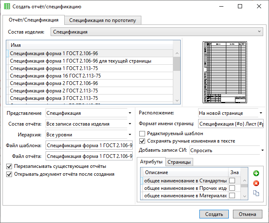Switch to 'Спецификация по прототипу' tab
The image size is (269, 223).
pyautogui.click(x=103, y=20)
